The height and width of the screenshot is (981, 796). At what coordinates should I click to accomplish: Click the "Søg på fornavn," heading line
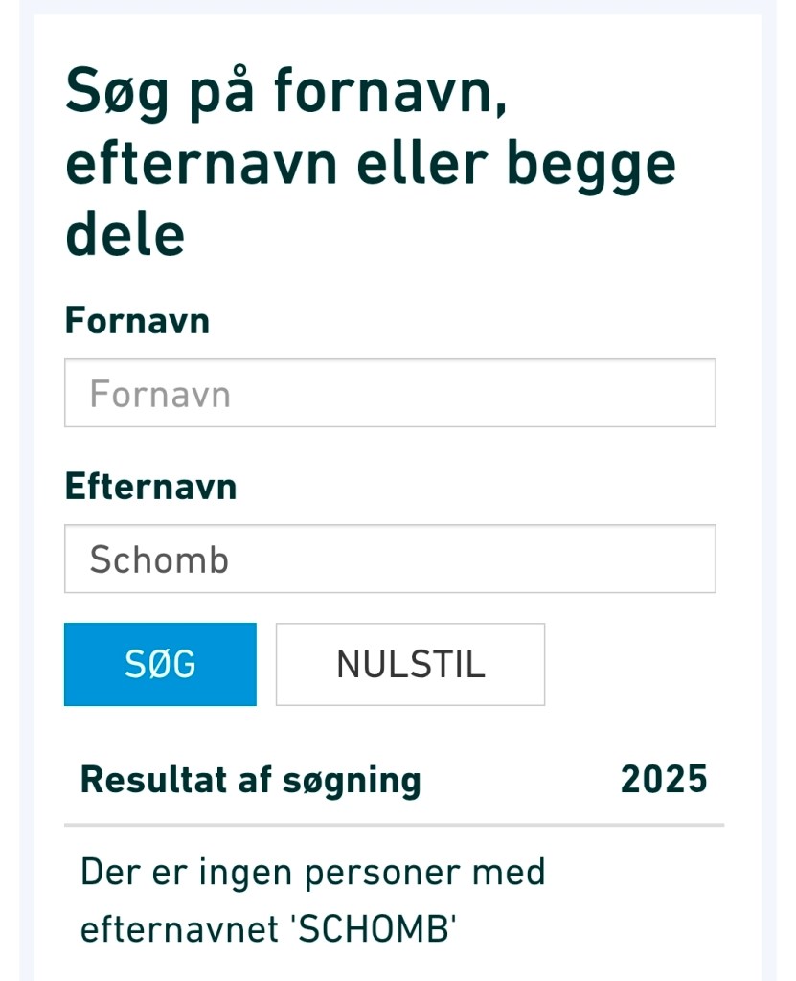(x=285, y=93)
